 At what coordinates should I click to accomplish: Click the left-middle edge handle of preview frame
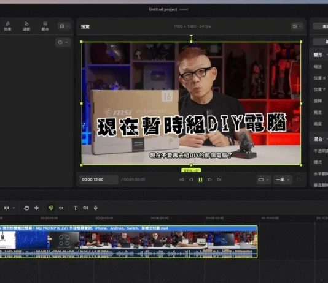(x=81, y=104)
